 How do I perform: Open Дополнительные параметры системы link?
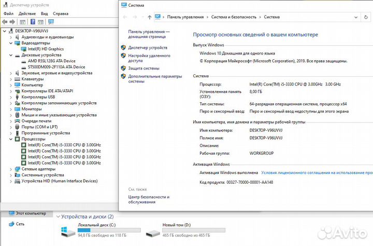(x=155, y=79)
